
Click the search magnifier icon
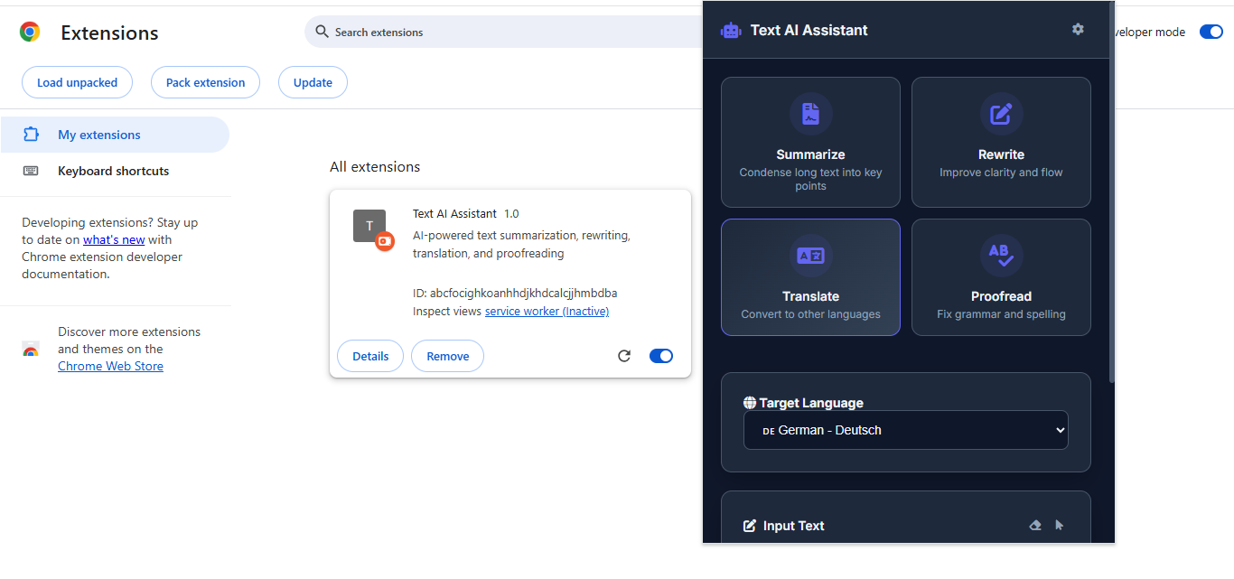point(322,32)
